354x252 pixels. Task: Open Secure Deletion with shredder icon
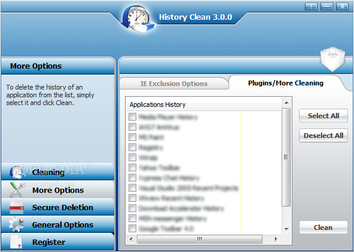click(x=58, y=207)
